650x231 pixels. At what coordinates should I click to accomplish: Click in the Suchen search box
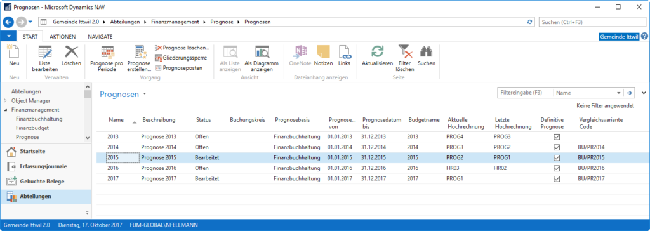(593, 22)
